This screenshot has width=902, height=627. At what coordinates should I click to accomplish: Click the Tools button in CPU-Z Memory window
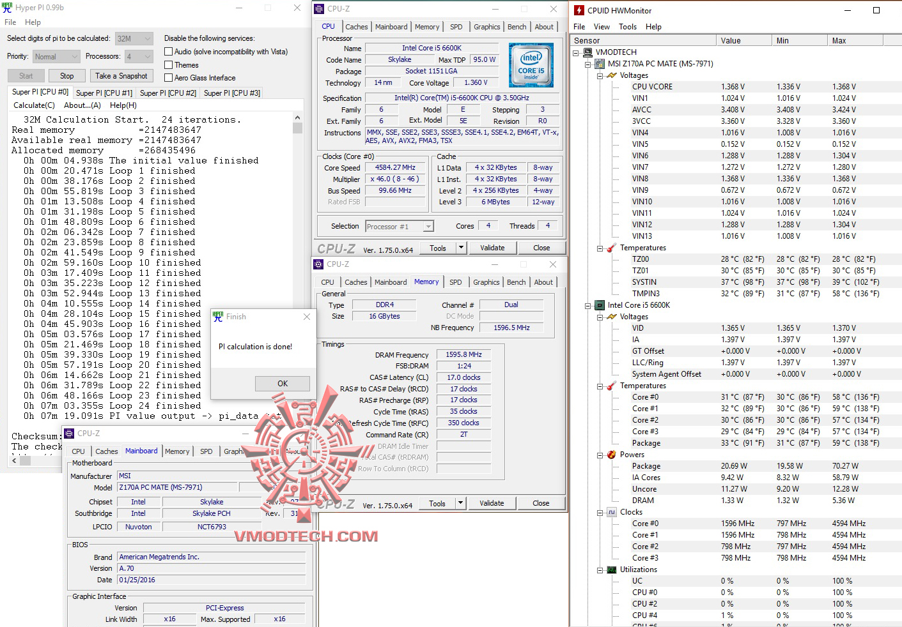437,503
